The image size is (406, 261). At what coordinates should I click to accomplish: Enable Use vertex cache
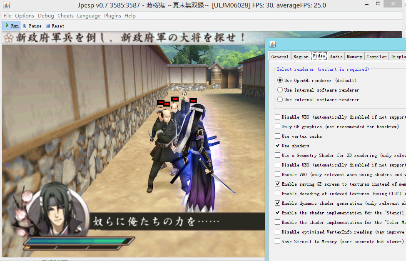278,136
